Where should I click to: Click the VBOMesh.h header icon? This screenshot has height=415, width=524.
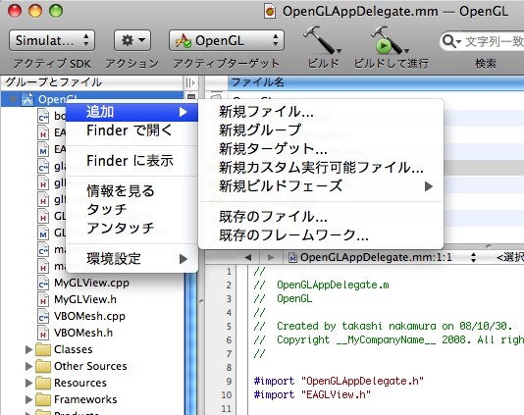[x=43, y=333]
